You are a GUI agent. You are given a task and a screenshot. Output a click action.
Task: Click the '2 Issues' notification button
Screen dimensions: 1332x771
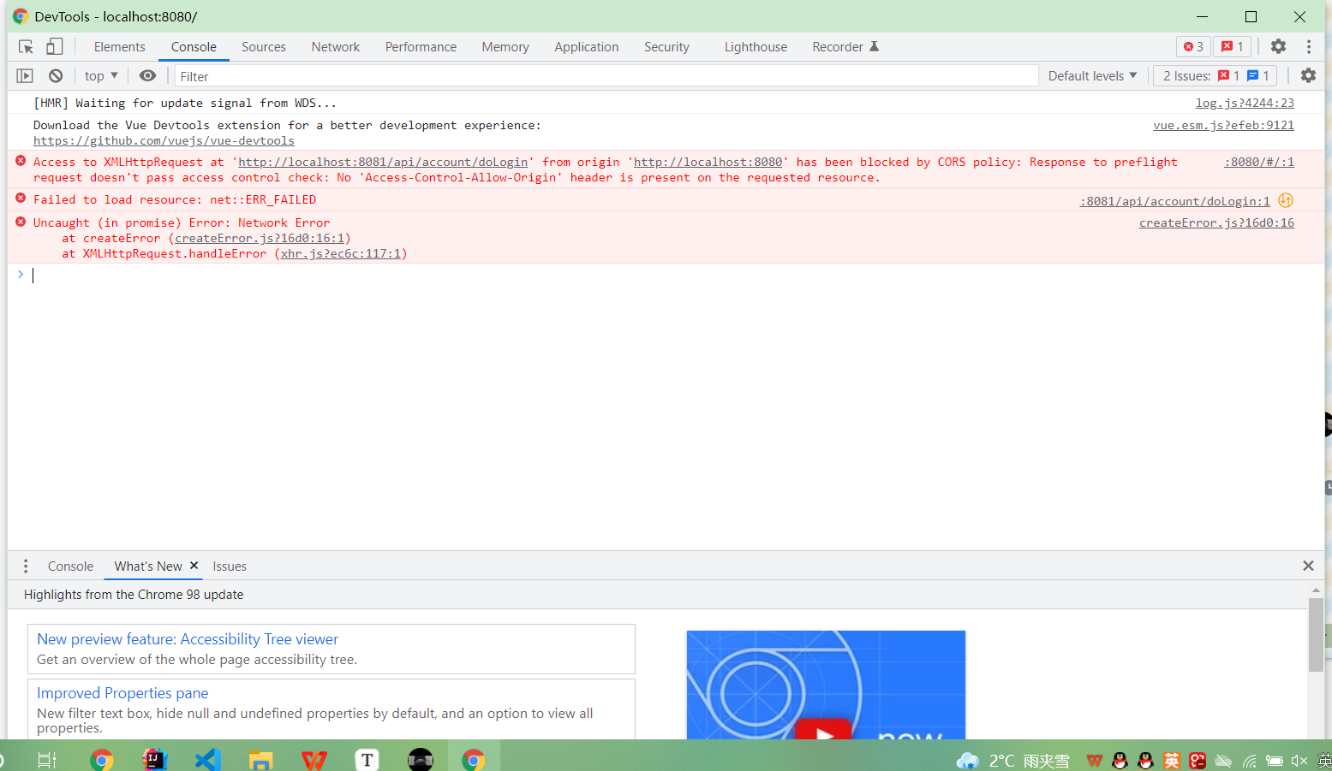coord(1215,75)
